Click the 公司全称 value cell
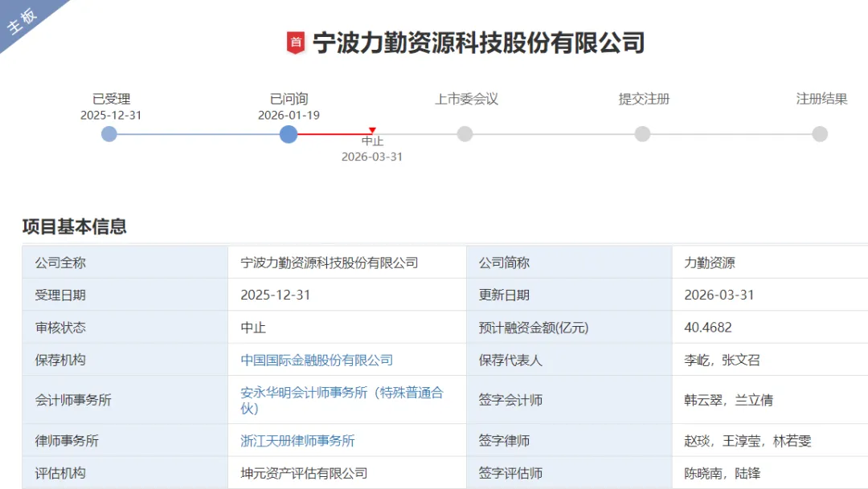This screenshot has height=489, width=868. [347, 263]
